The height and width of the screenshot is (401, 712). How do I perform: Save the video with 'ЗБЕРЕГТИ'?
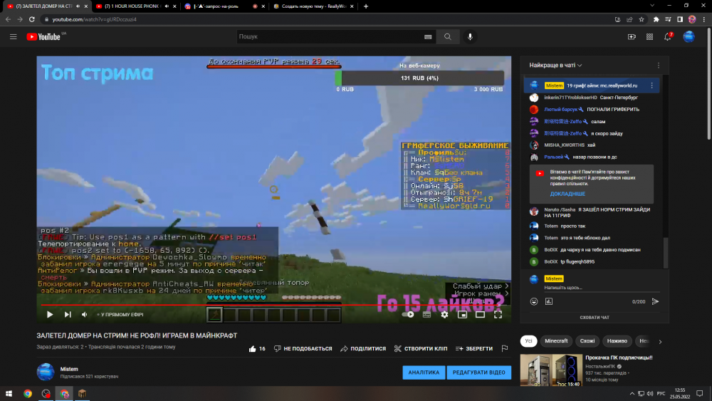[x=473, y=349]
